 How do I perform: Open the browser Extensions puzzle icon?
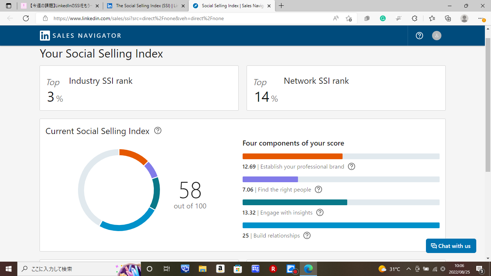tap(414, 18)
